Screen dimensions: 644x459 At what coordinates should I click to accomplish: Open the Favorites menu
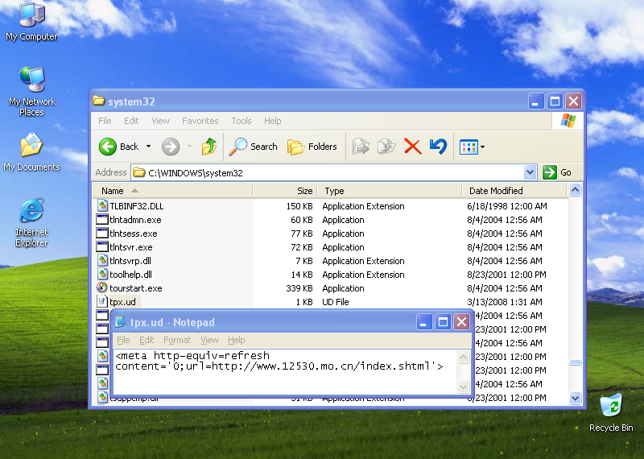(200, 121)
